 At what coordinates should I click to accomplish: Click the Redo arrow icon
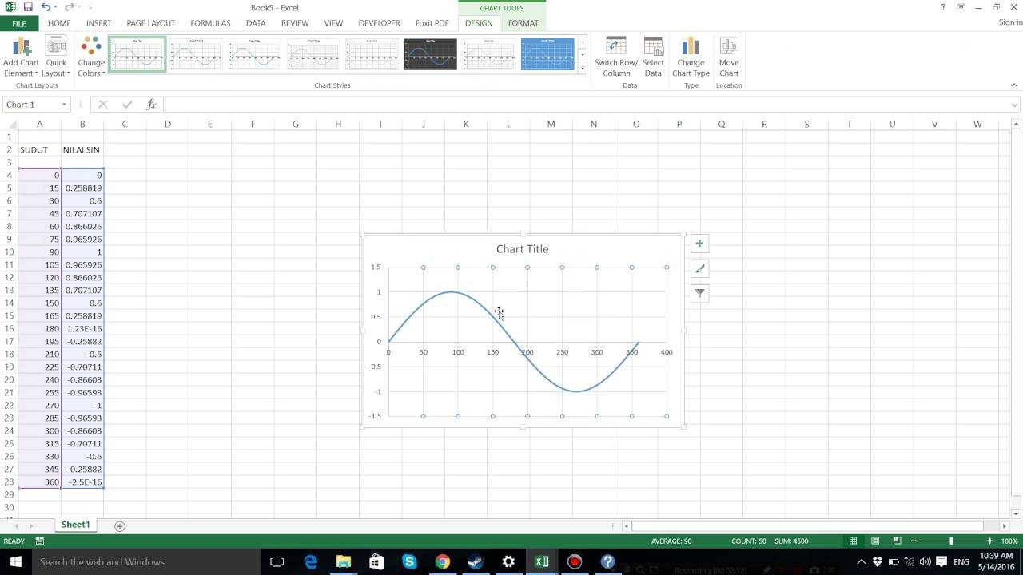pyautogui.click(x=68, y=7)
